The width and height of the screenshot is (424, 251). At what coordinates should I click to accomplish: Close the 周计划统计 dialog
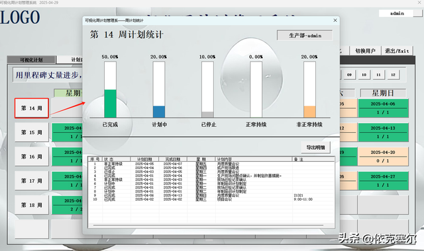pos(335,20)
